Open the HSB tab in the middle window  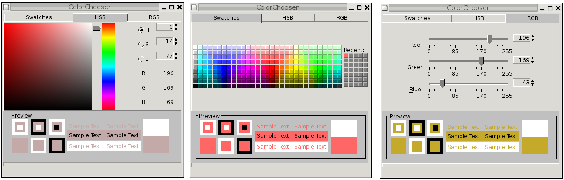coord(288,18)
